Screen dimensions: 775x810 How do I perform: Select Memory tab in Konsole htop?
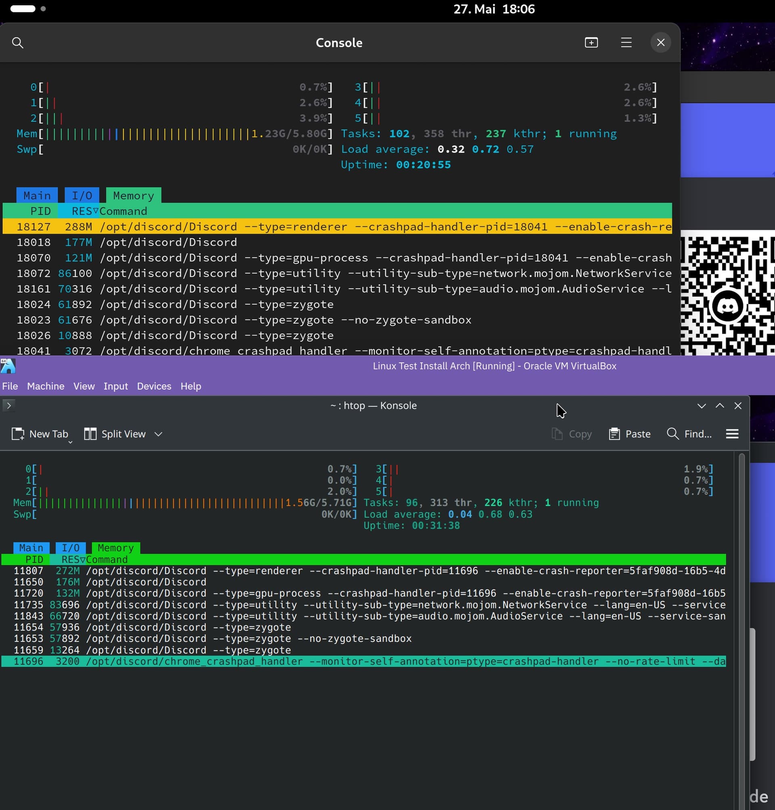(x=116, y=548)
